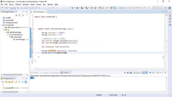Close the YoAndroide.java editor tab
This screenshot has height=97, width=172.
[46, 12]
